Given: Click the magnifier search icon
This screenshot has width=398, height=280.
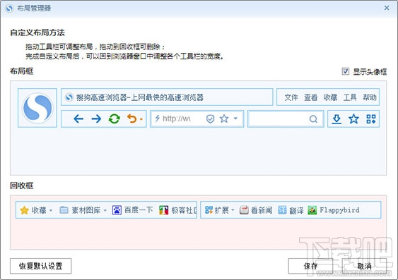Looking at the screenshot, I should pyautogui.click(x=313, y=118).
